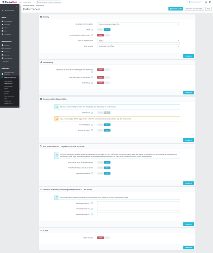The height and width of the screenshot is (253, 213).
Task: Click help icon beside Serveur de média n°1
Action: pyautogui.click(x=92, y=203)
